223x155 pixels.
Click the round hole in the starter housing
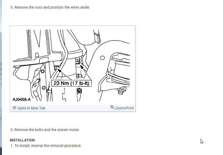tap(103, 58)
